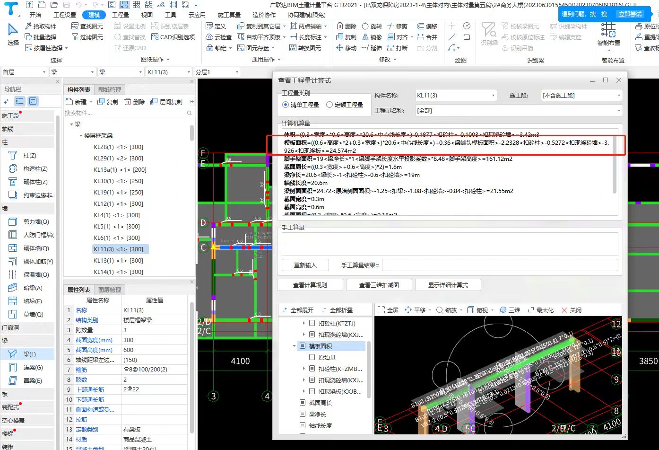The width and height of the screenshot is (659, 450).
Task: Click the 显示详细计算式 button
Action: tap(448, 285)
